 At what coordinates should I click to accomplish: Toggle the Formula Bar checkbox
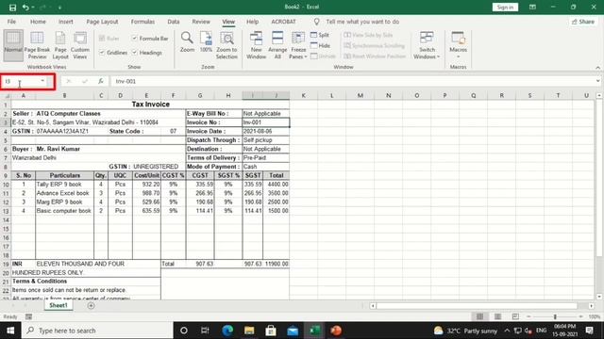(x=134, y=39)
